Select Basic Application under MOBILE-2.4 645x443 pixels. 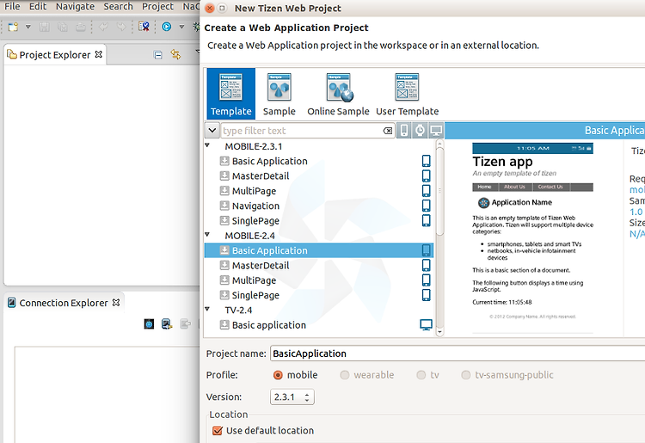click(x=319, y=250)
